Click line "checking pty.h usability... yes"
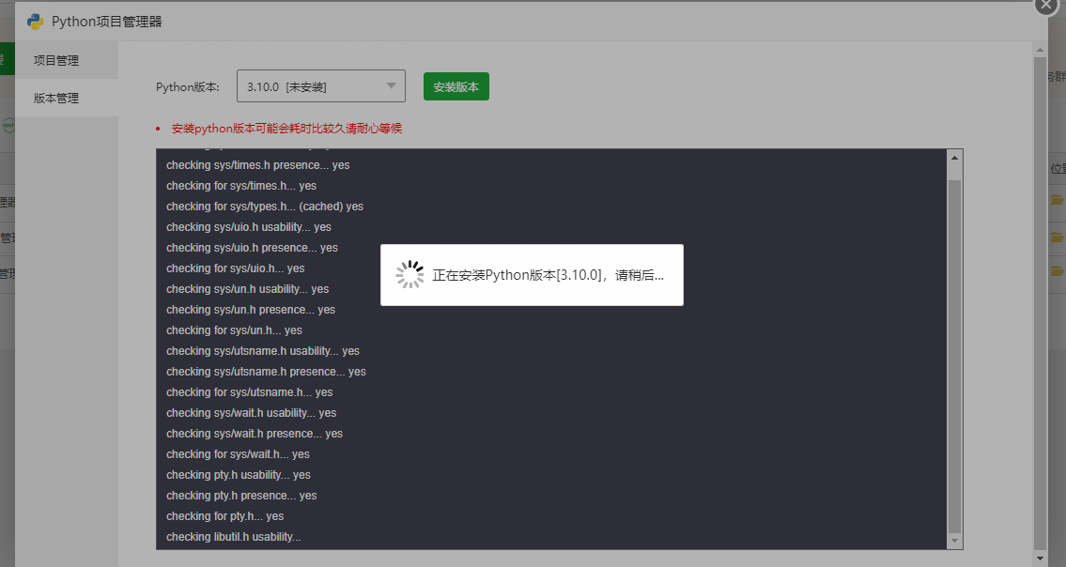 [239, 475]
